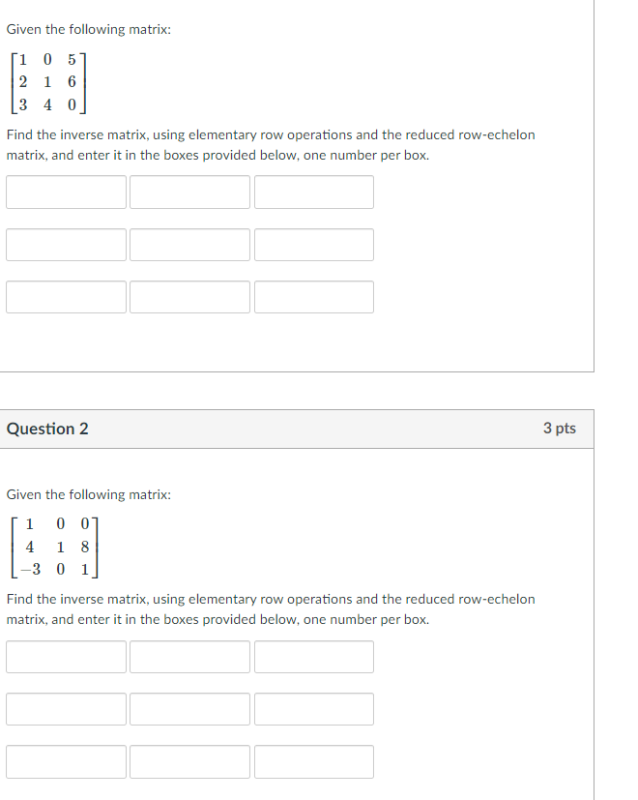This screenshot has width=638, height=800.
Task: Click the bottom-right answer box in Question 1
Action: coord(313,296)
